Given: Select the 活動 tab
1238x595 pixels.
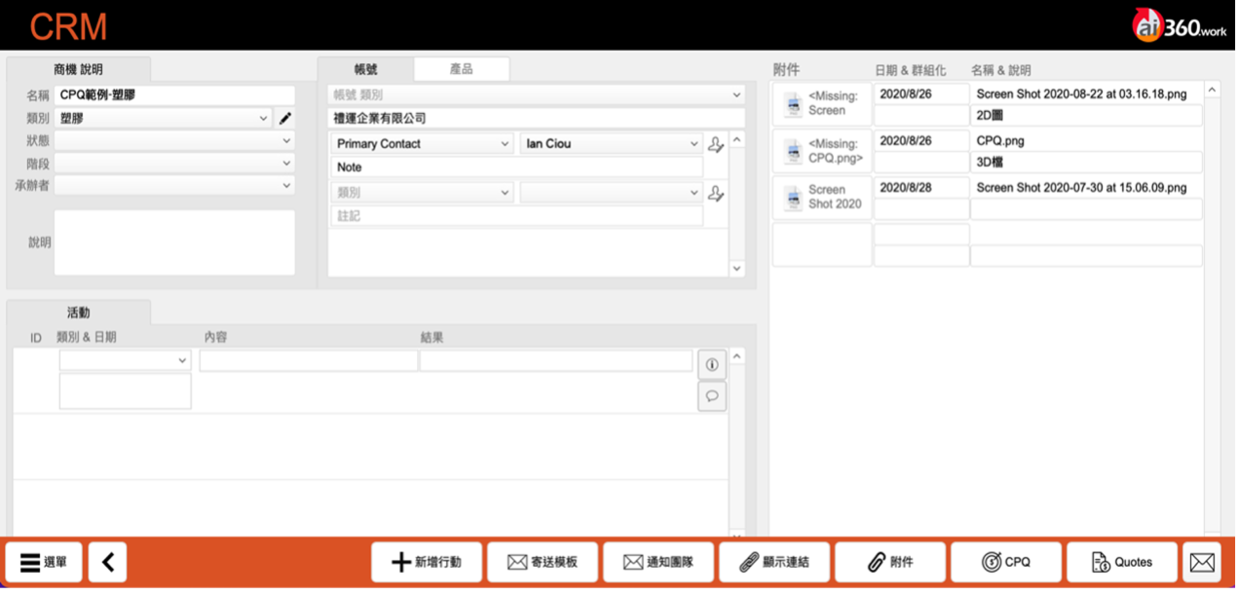Looking at the screenshot, I should (x=78, y=313).
